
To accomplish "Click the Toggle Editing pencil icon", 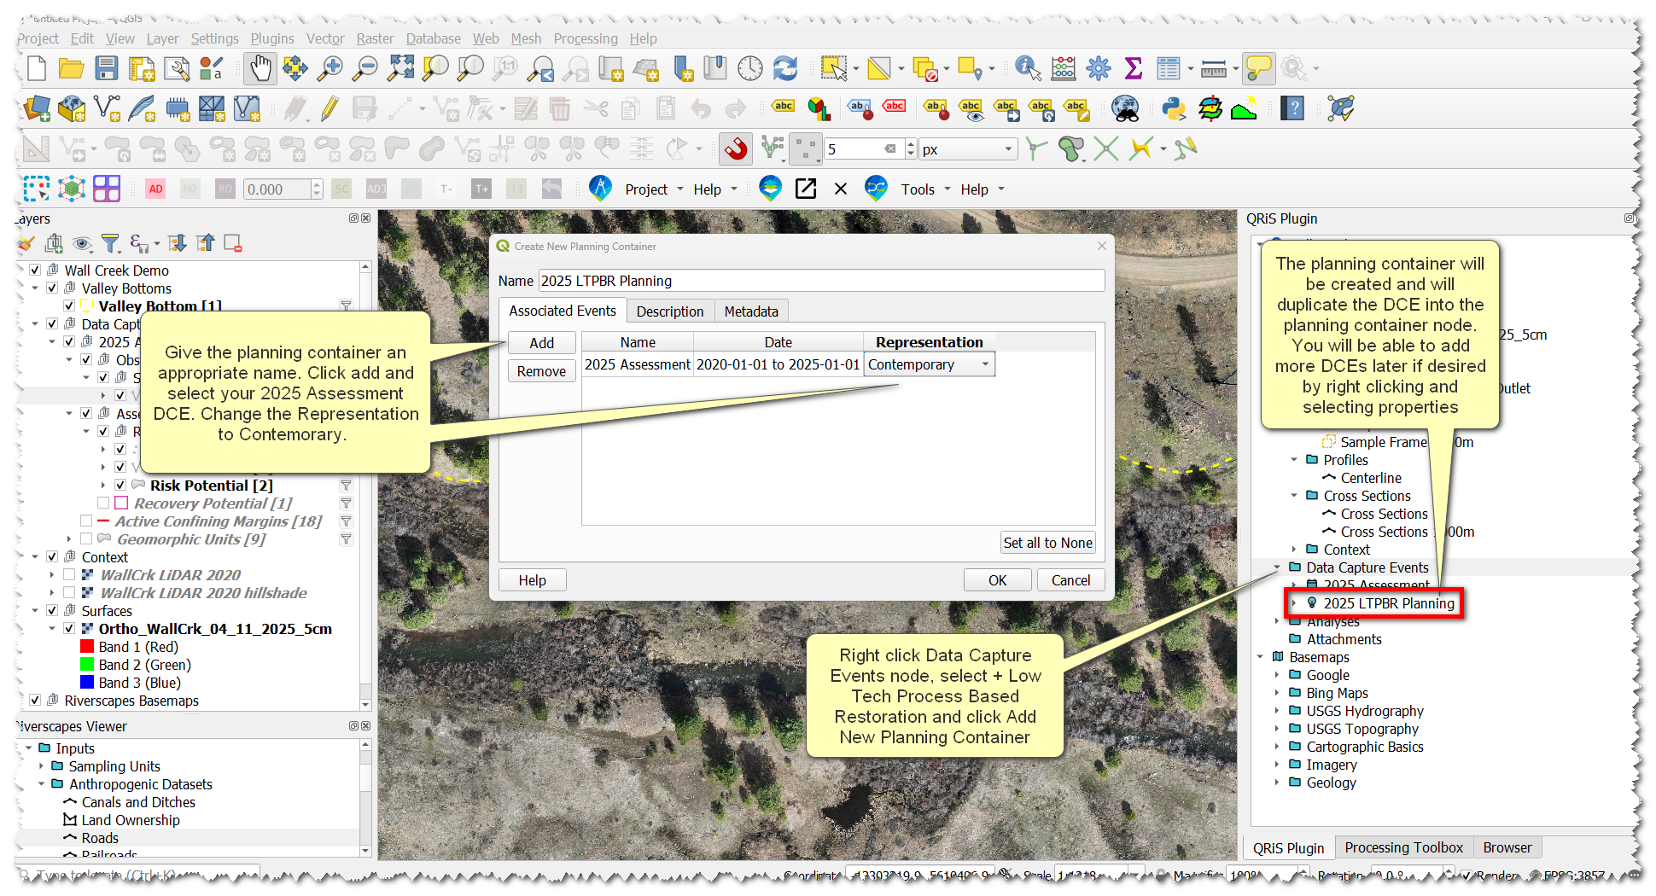I will click(329, 108).
